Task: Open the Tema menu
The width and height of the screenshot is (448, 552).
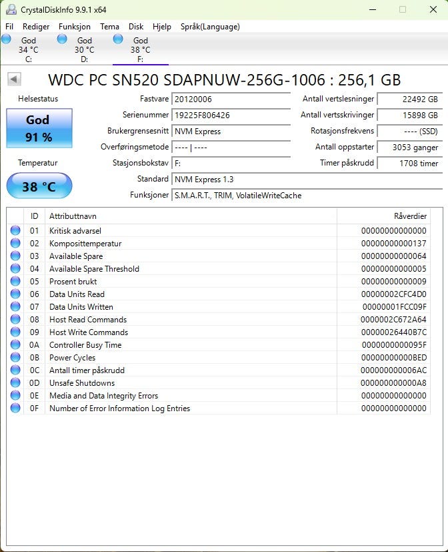Action: coord(109,27)
